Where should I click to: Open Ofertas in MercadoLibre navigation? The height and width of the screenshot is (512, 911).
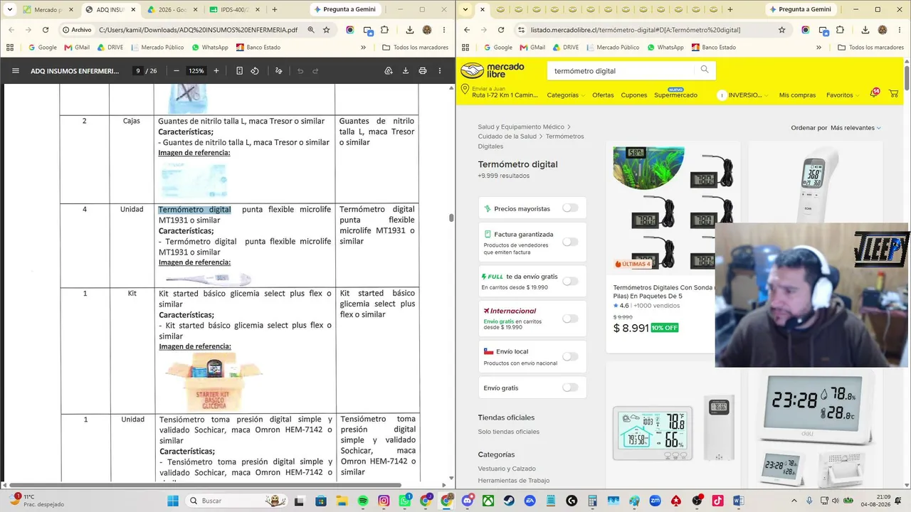[603, 95]
